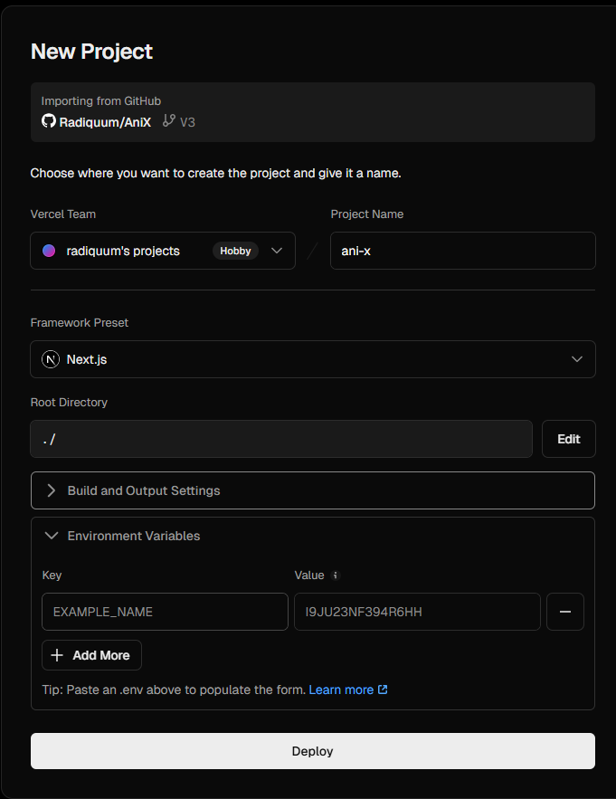Click the Hobby plan badge
616x799 pixels.
click(x=235, y=251)
